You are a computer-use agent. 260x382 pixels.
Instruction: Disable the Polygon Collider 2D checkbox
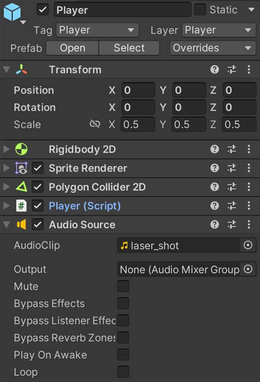[x=38, y=187]
